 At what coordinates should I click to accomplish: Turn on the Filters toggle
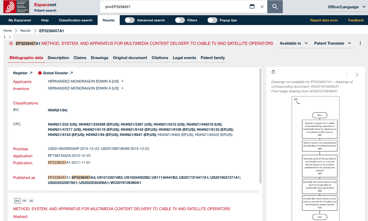pos(180,20)
